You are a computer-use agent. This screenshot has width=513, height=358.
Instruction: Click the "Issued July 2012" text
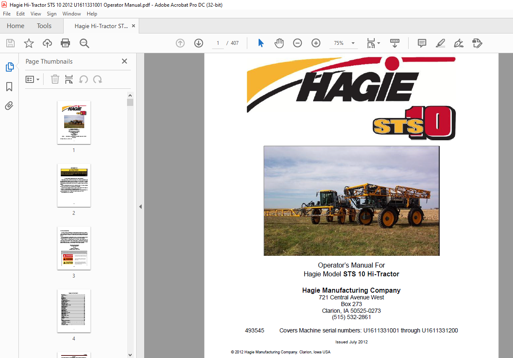pos(351,342)
